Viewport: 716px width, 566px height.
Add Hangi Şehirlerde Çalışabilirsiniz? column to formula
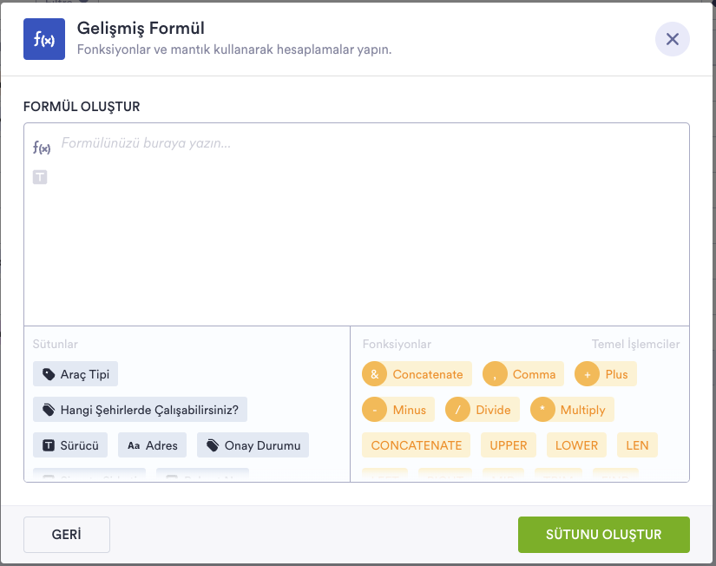[141, 410]
